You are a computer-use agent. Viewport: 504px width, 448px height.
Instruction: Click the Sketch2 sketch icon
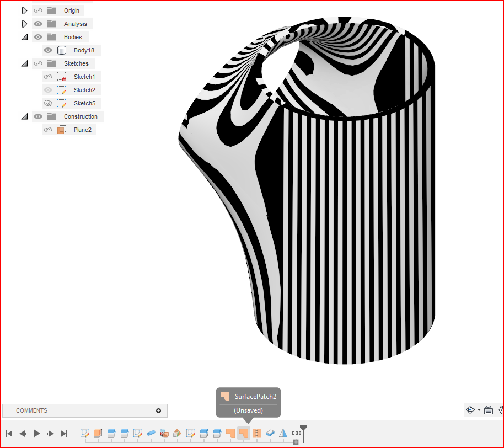coord(62,90)
